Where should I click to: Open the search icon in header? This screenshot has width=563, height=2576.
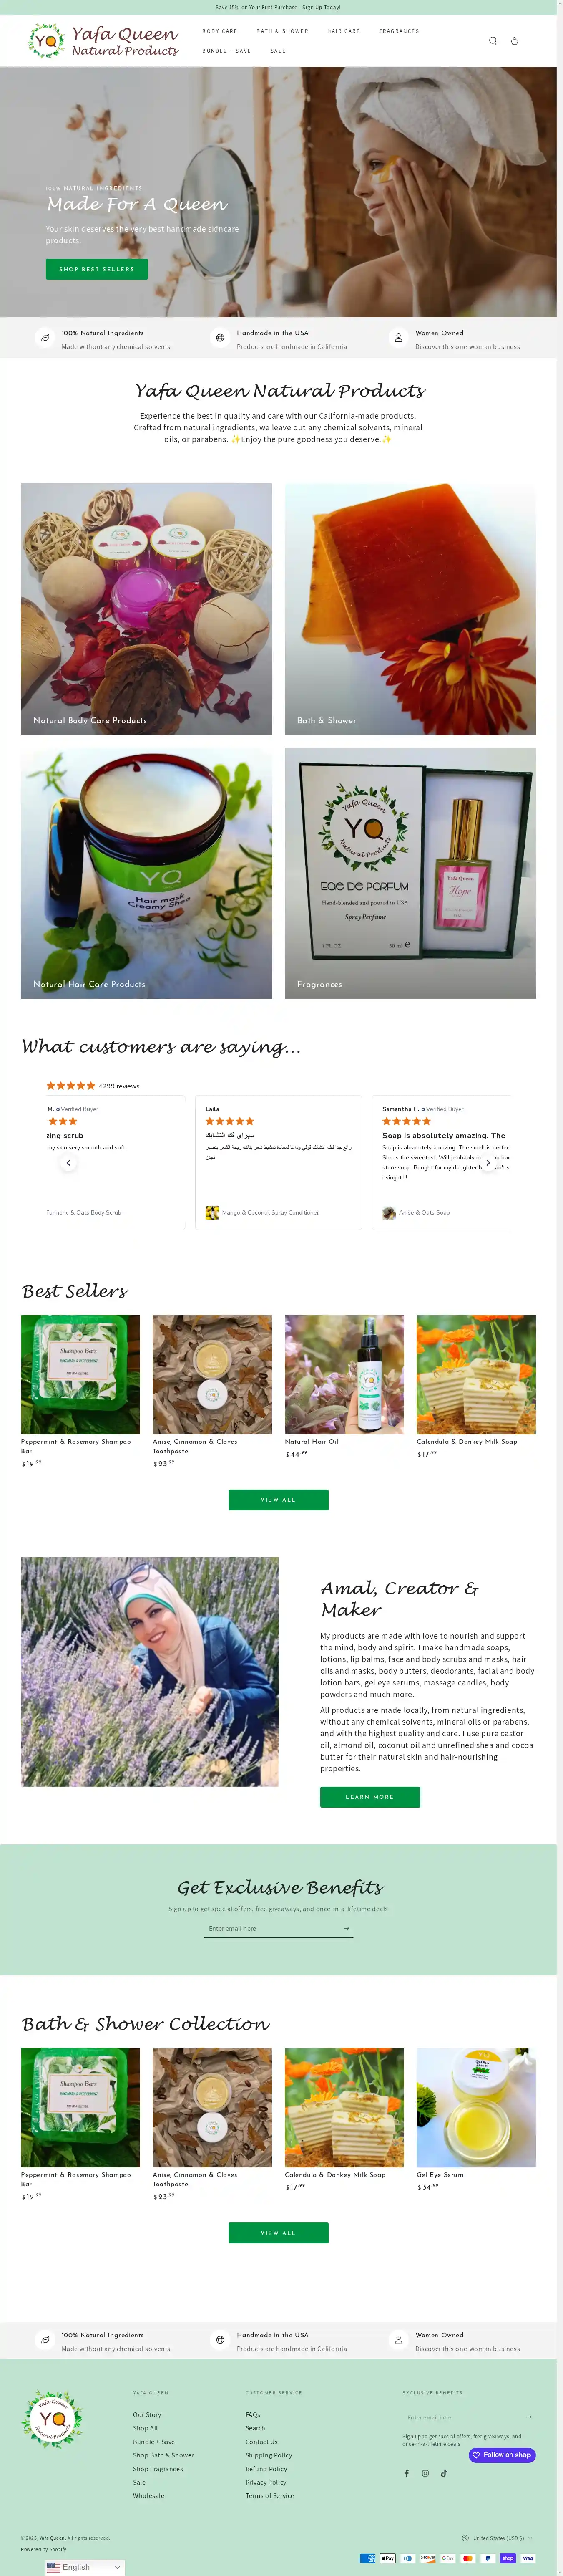click(x=492, y=41)
